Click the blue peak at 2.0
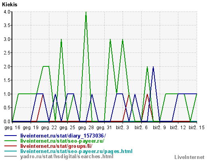207x161 pixels. pyautogui.click(x=153, y=67)
